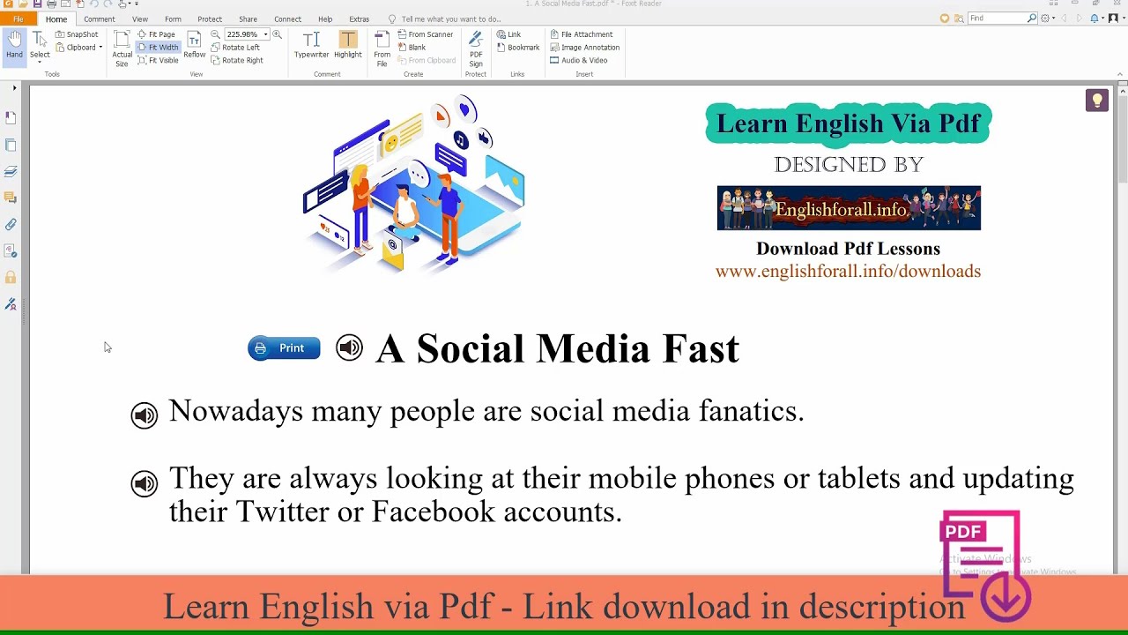
Task: Open the www.englishforall.info/downloads link
Action: (848, 272)
